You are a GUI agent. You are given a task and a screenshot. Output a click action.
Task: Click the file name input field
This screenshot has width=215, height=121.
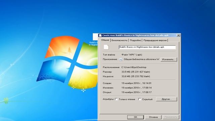point(147,47)
